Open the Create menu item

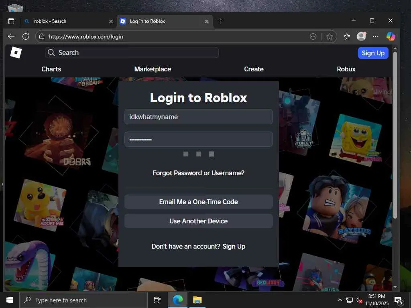[x=254, y=69]
